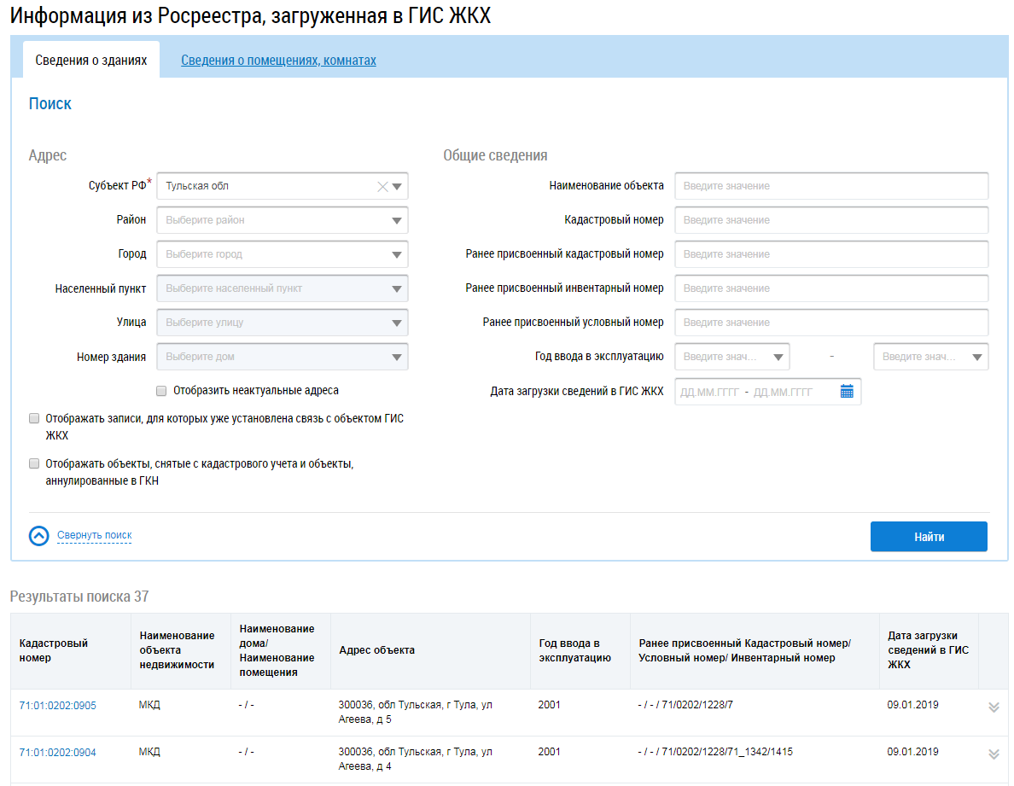1014x786 pixels.
Task: Expand row details for 71:01:0202:0905
Action: pos(993,707)
